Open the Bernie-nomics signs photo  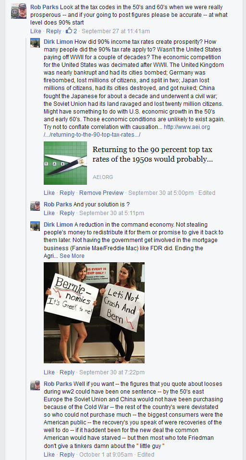coord(94,313)
